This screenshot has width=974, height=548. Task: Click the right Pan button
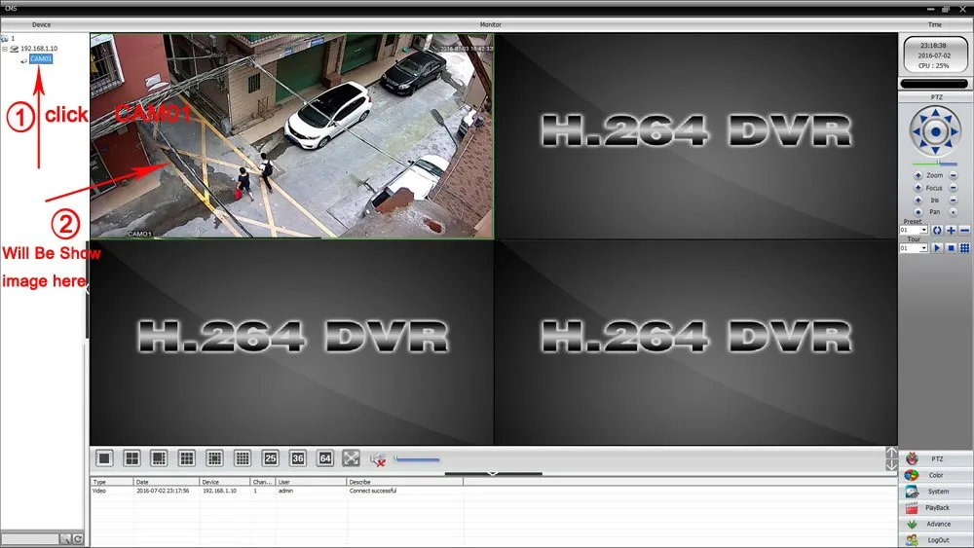coord(953,212)
